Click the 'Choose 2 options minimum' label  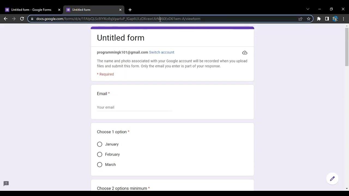tap(122, 188)
